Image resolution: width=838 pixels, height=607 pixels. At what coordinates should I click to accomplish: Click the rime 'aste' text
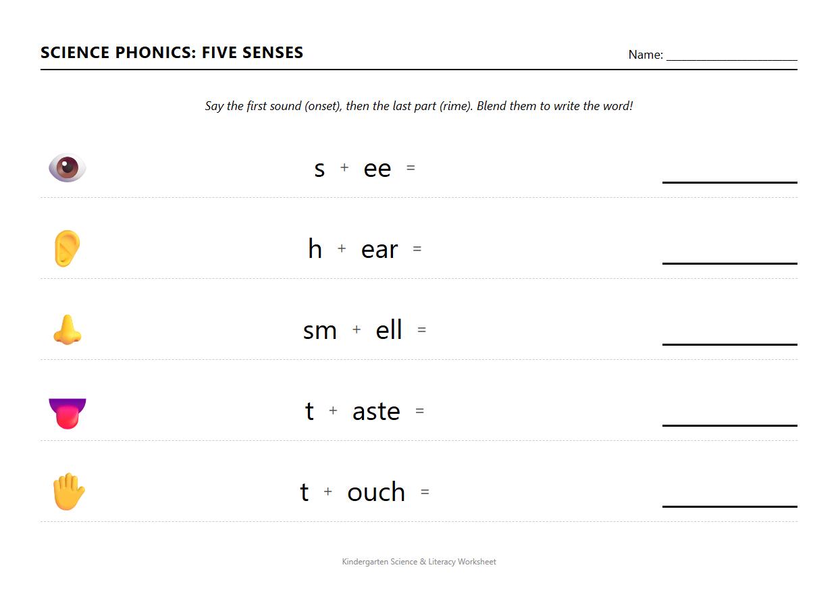coord(376,411)
